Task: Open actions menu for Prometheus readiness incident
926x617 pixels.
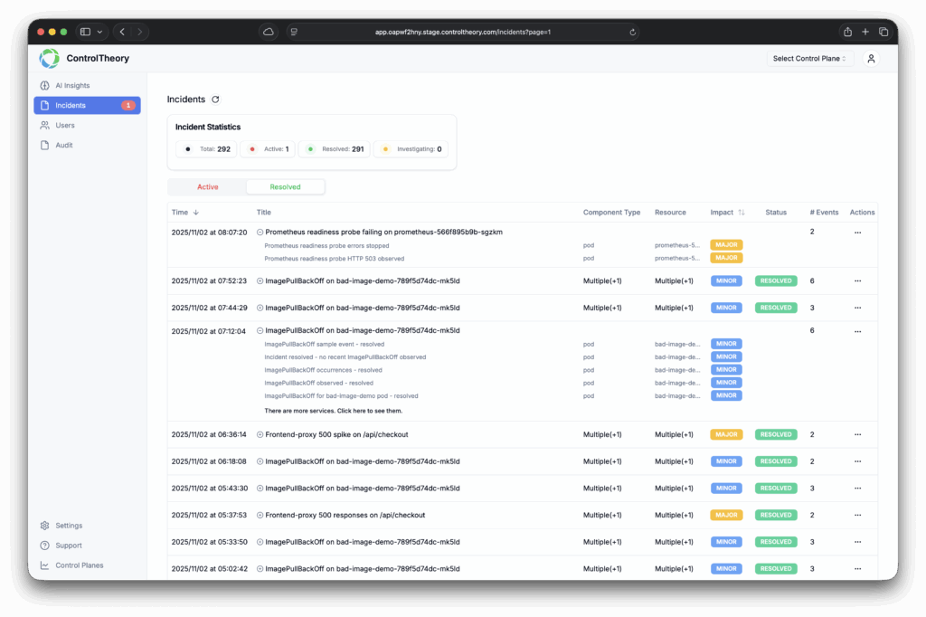Action: [x=857, y=233]
